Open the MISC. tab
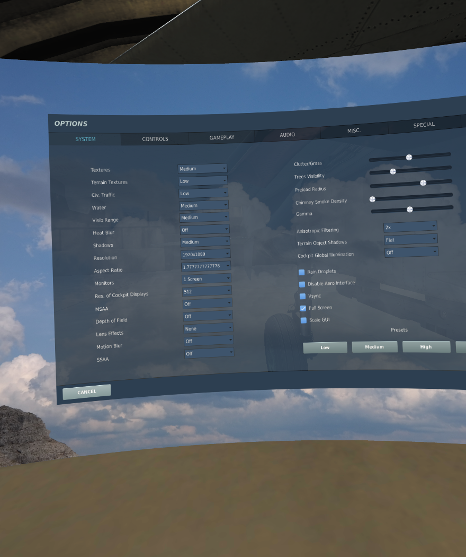 (354, 130)
